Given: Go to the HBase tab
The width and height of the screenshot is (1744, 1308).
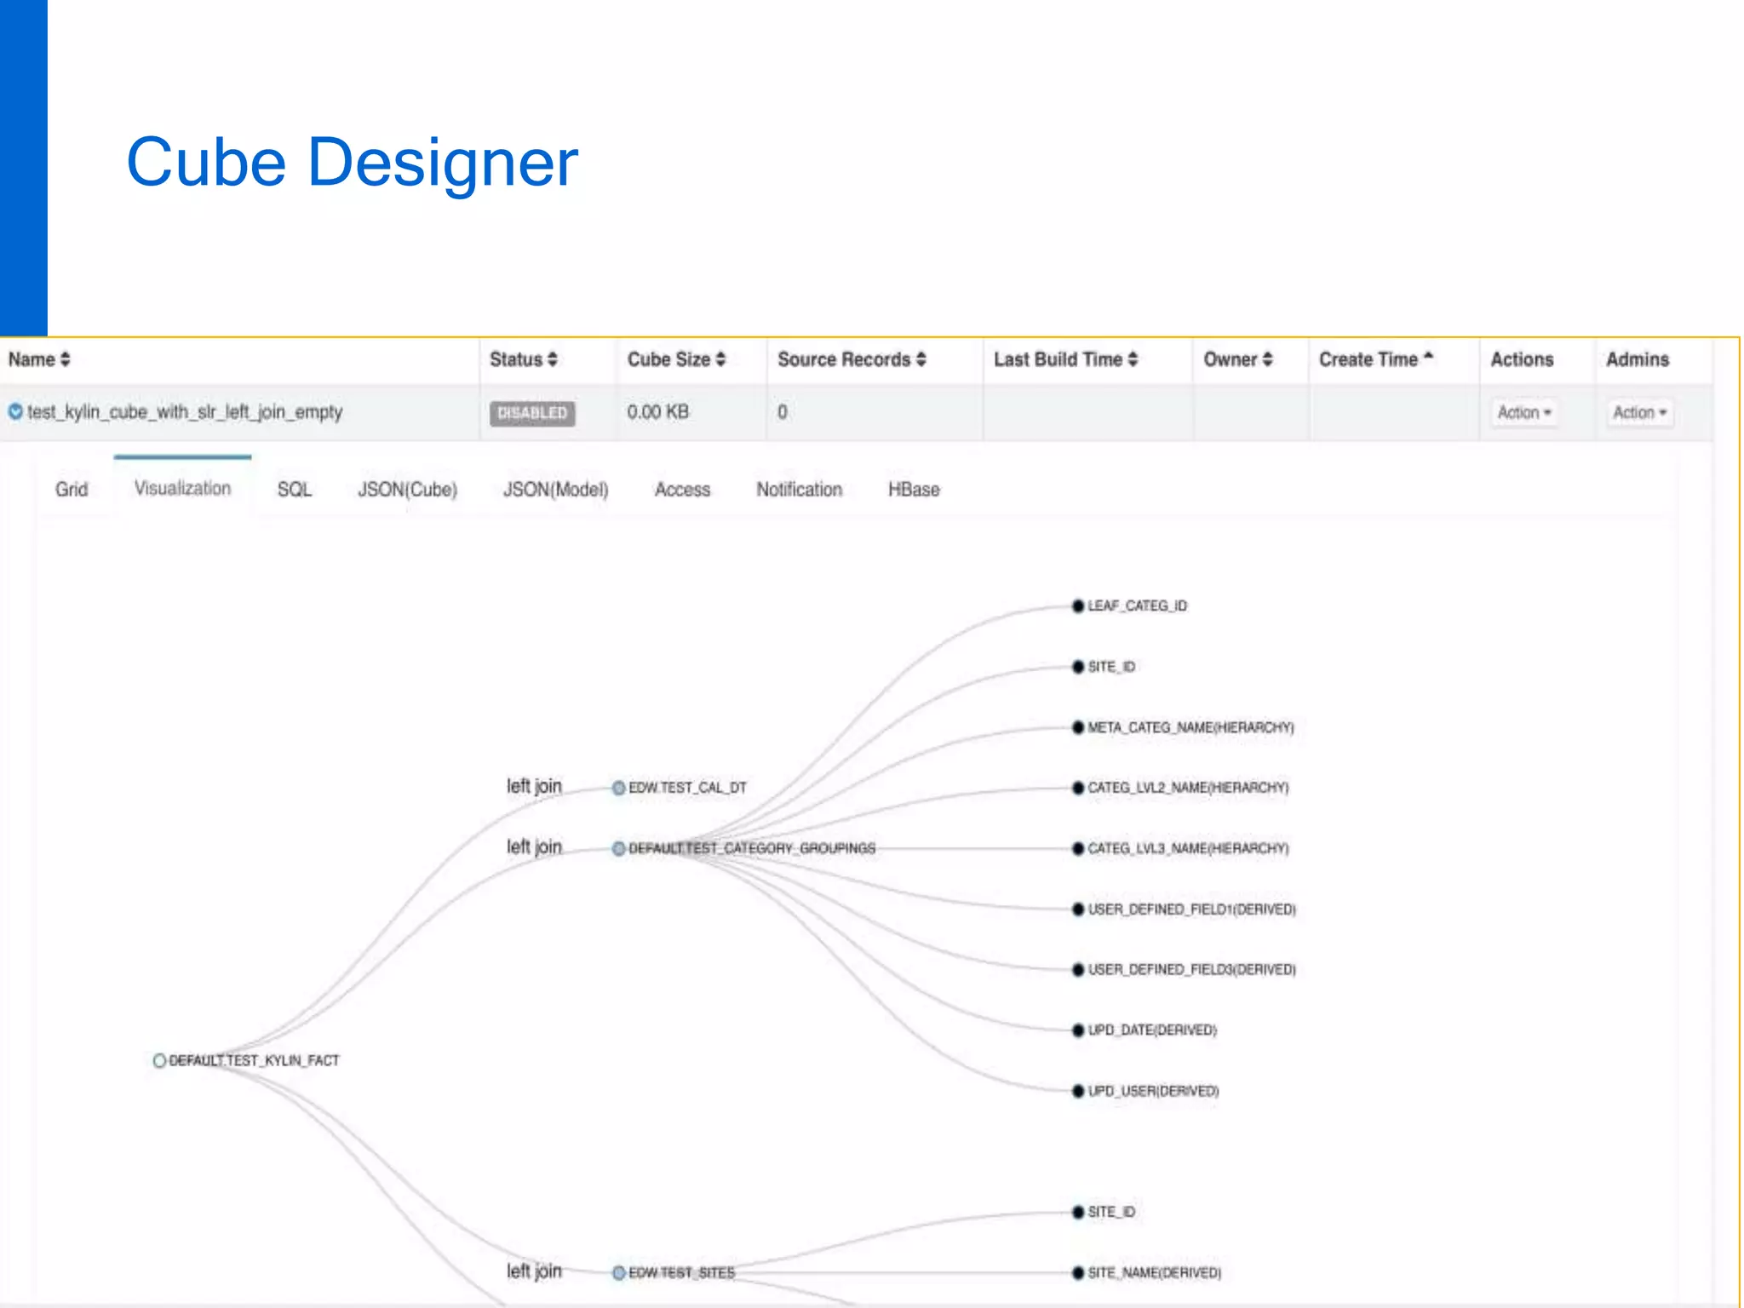Looking at the screenshot, I should click(x=914, y=490).
